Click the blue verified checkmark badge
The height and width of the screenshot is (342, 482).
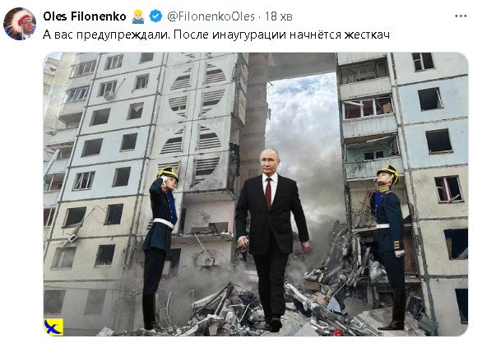155,16
